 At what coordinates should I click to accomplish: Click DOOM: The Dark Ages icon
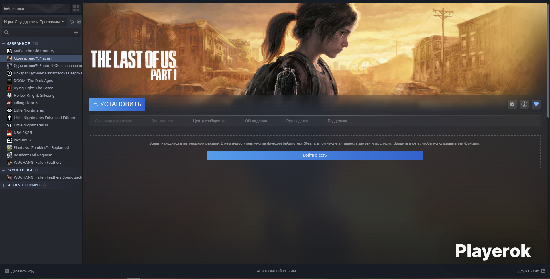coord(9,81)
